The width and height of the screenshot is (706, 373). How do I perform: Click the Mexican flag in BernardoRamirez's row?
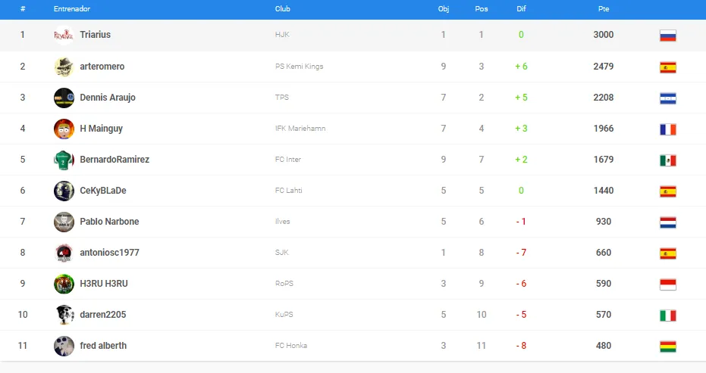[668, 160]
